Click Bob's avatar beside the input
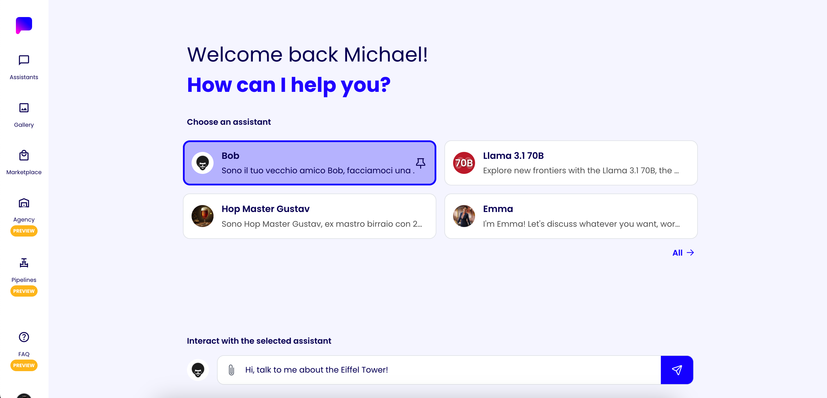Viewport: 827px width, 398px height. (198, 370)
